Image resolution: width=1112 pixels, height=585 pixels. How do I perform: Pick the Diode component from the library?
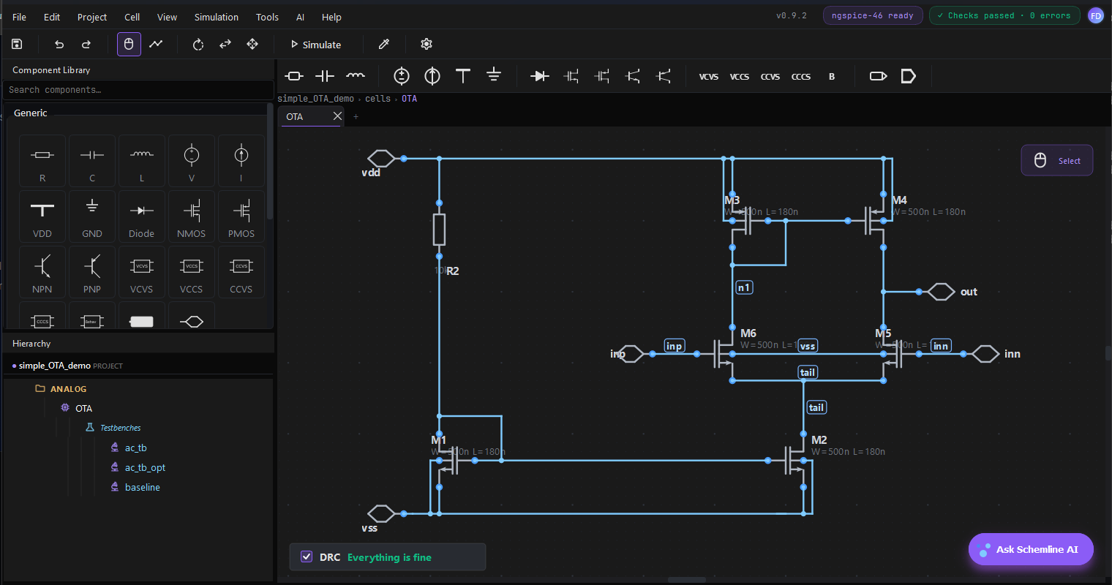tap(141, 216)
